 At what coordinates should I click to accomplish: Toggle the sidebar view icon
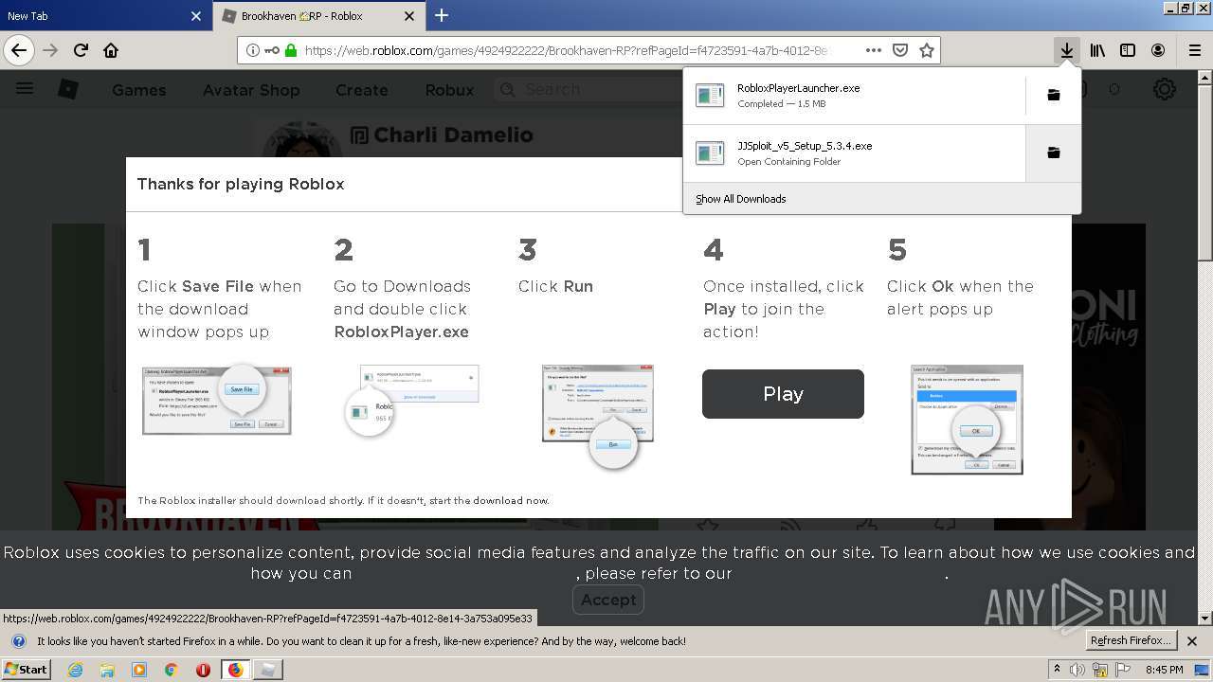pos(1128,50)
